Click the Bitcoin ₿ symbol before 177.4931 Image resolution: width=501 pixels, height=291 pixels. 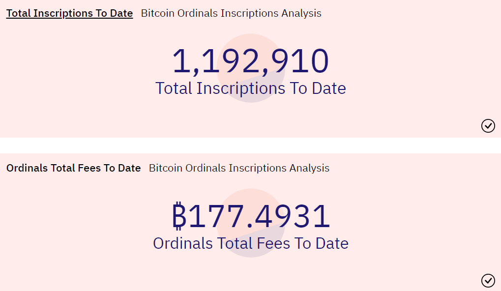click(179, 217)
